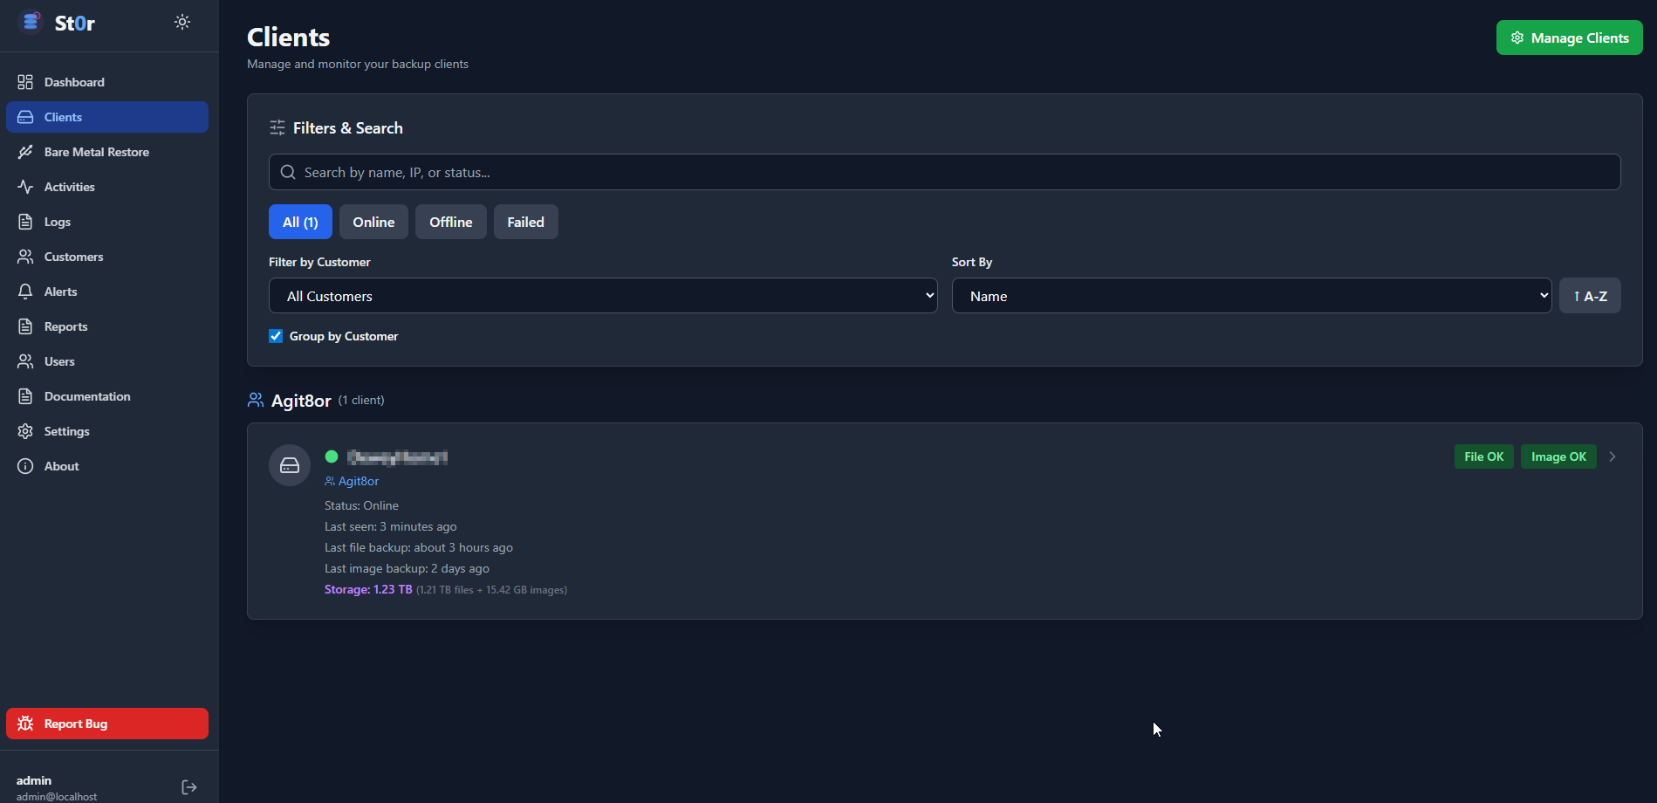Viewport: 1657px width, 803px height.
Task: Click the Manage Clients button
Action: [x=1569, y=38]
